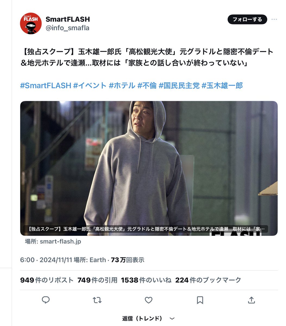This screenshot has height=326, width=286.
Task: Follow SmartFLASH with フォローする button
Action: 247,20
